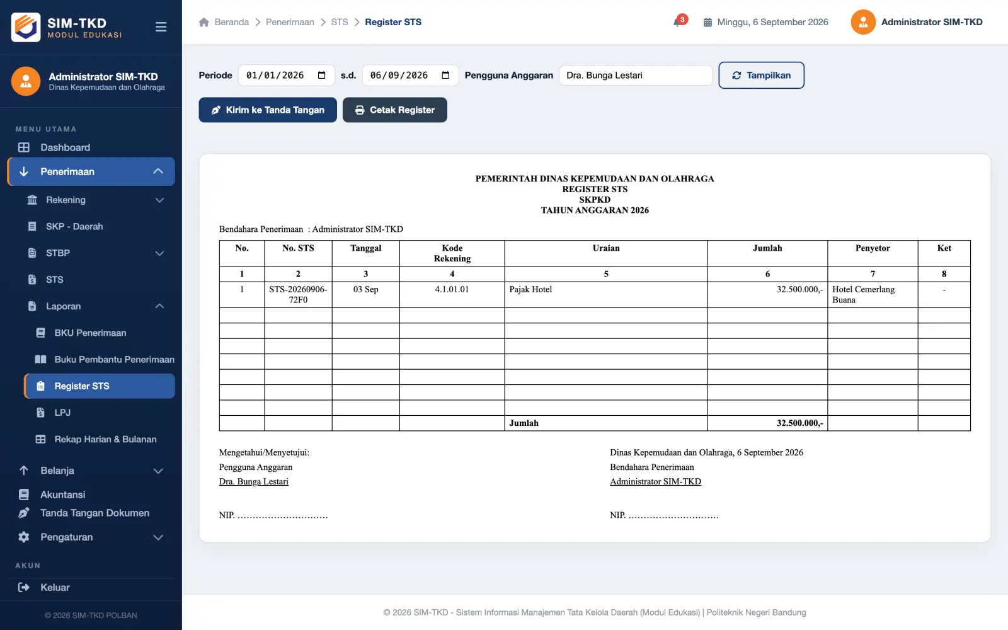Screen dimensions: 1008x630
Task: Go to Penerimaan in the breadcrumb
Action: [x=290, y=22]
